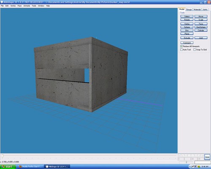Click the MilkShape 3D taskbar button
This screenshot has width=211, height=169.
[57, 166]
